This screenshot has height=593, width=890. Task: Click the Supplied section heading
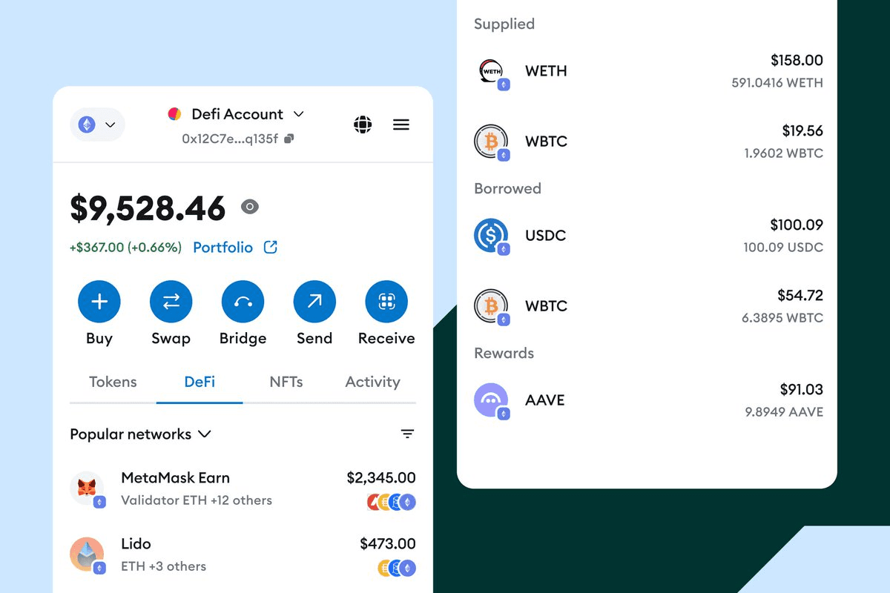click(x=504, y=24)
